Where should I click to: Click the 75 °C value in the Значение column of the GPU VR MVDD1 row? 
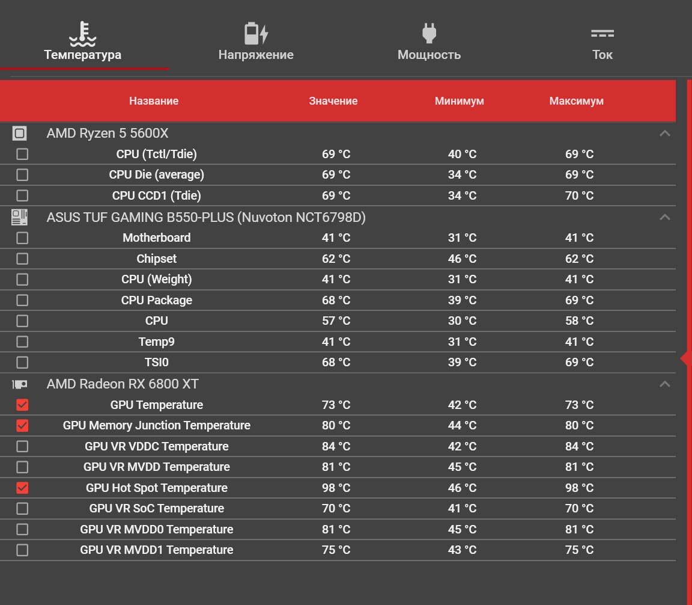click(336, 550)
